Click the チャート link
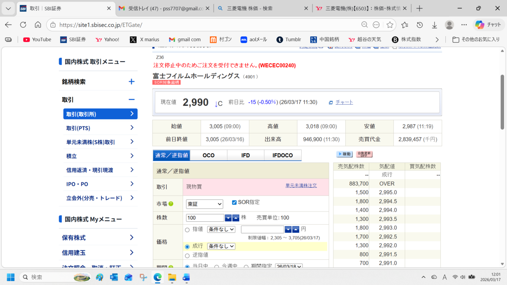 pos(344,102)
